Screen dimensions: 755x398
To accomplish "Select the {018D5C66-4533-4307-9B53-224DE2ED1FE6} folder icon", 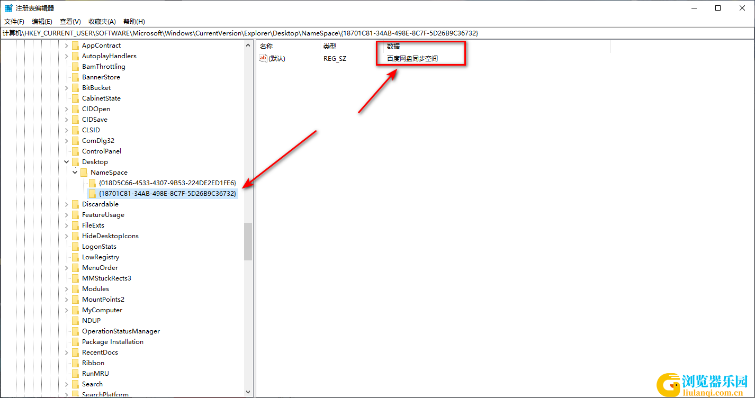I will pos(92,183).
